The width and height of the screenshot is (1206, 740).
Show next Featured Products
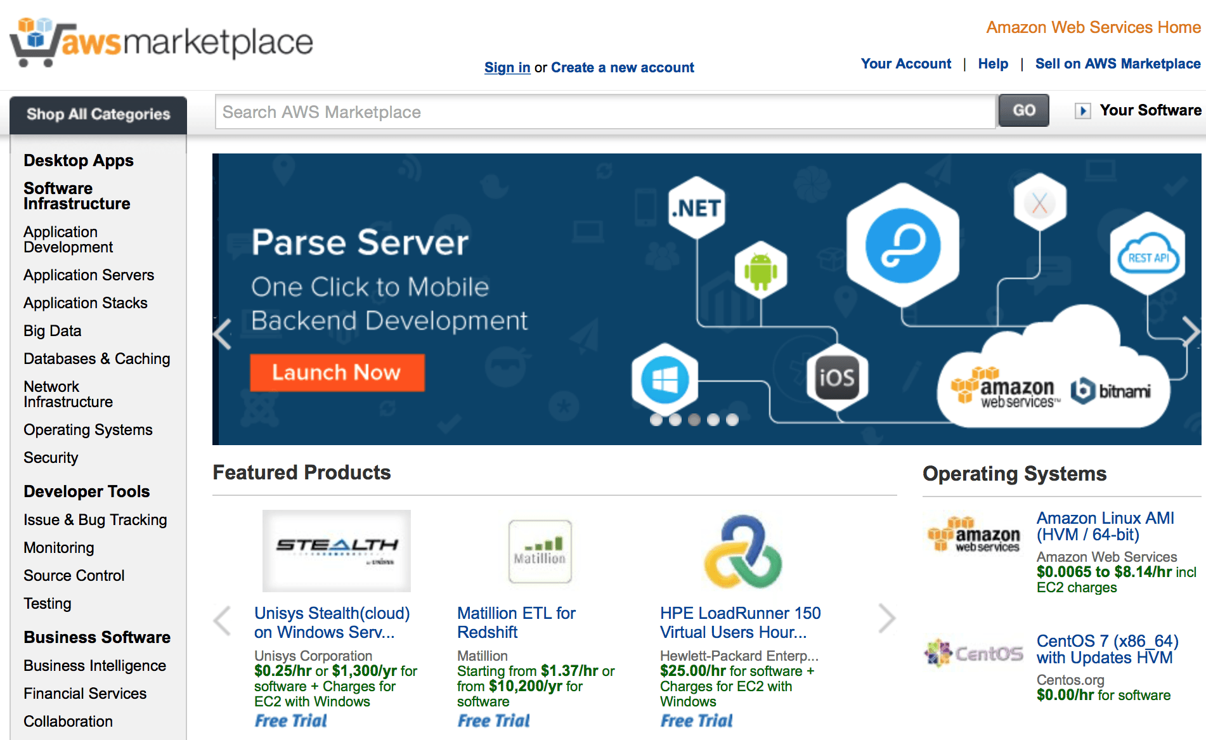(886, 618)
